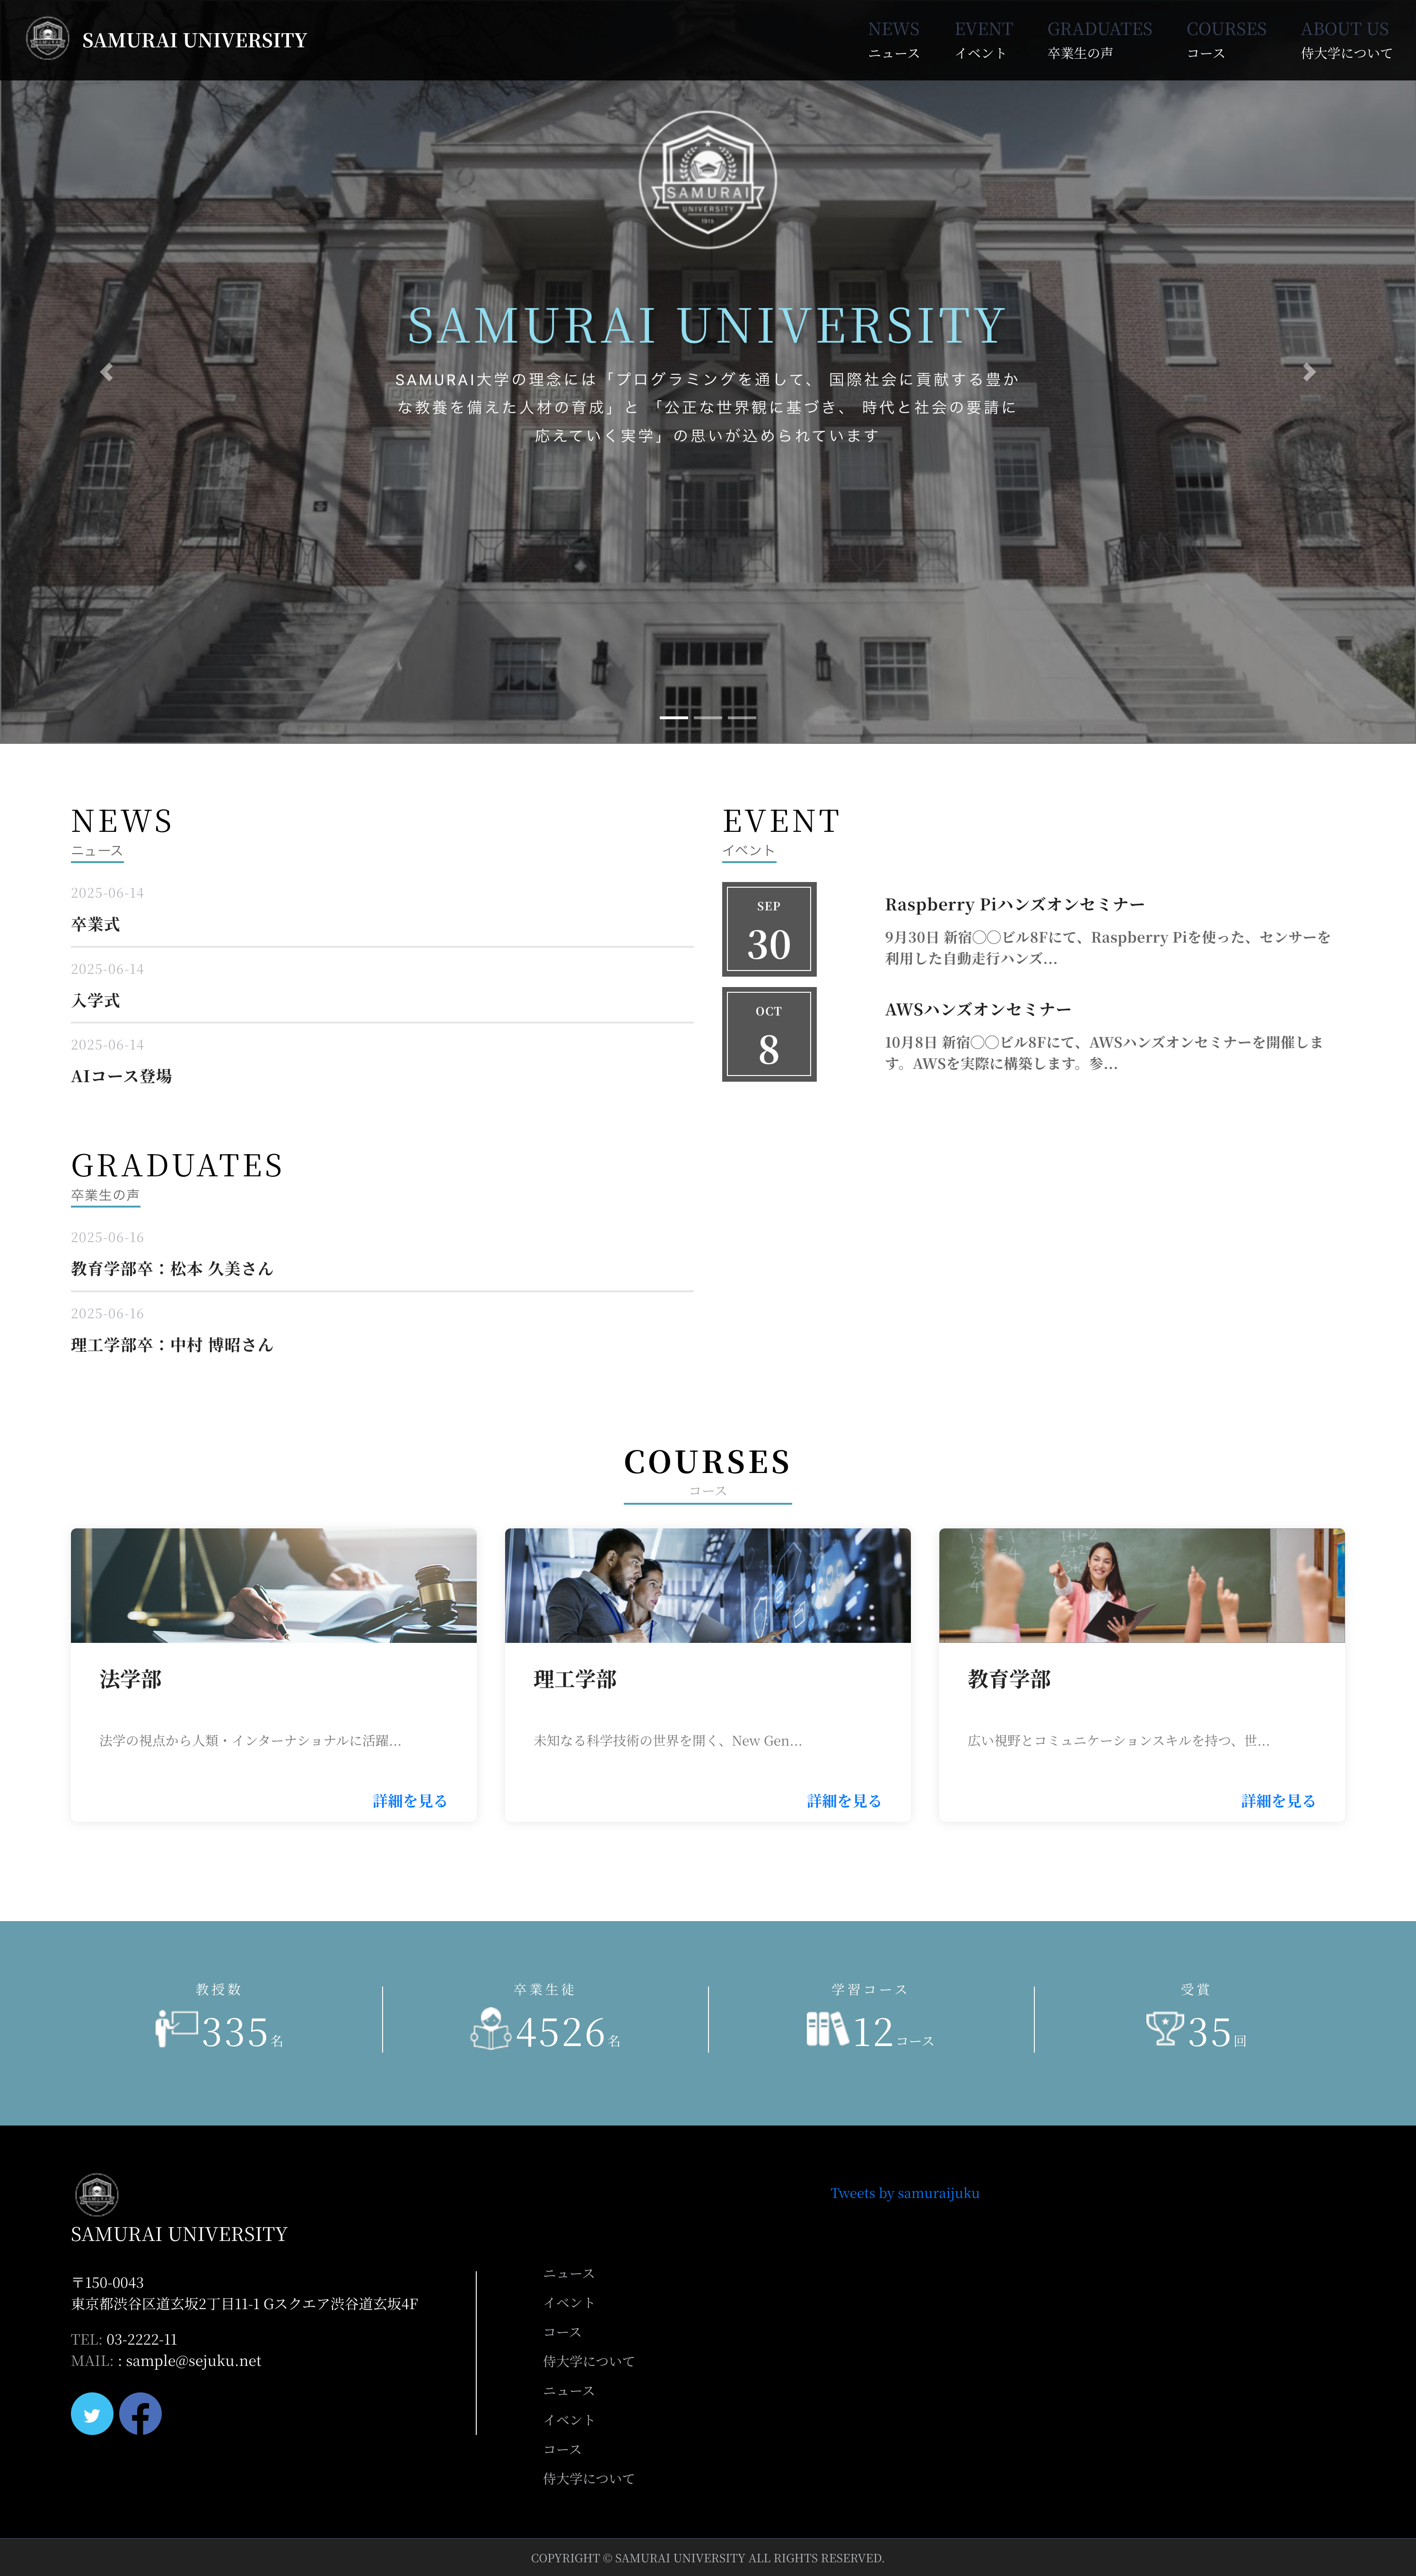This screenshot has height=2576, width=1416.
Task: Open the EVENT menu item in header
Action: click(x=983, y=40)
